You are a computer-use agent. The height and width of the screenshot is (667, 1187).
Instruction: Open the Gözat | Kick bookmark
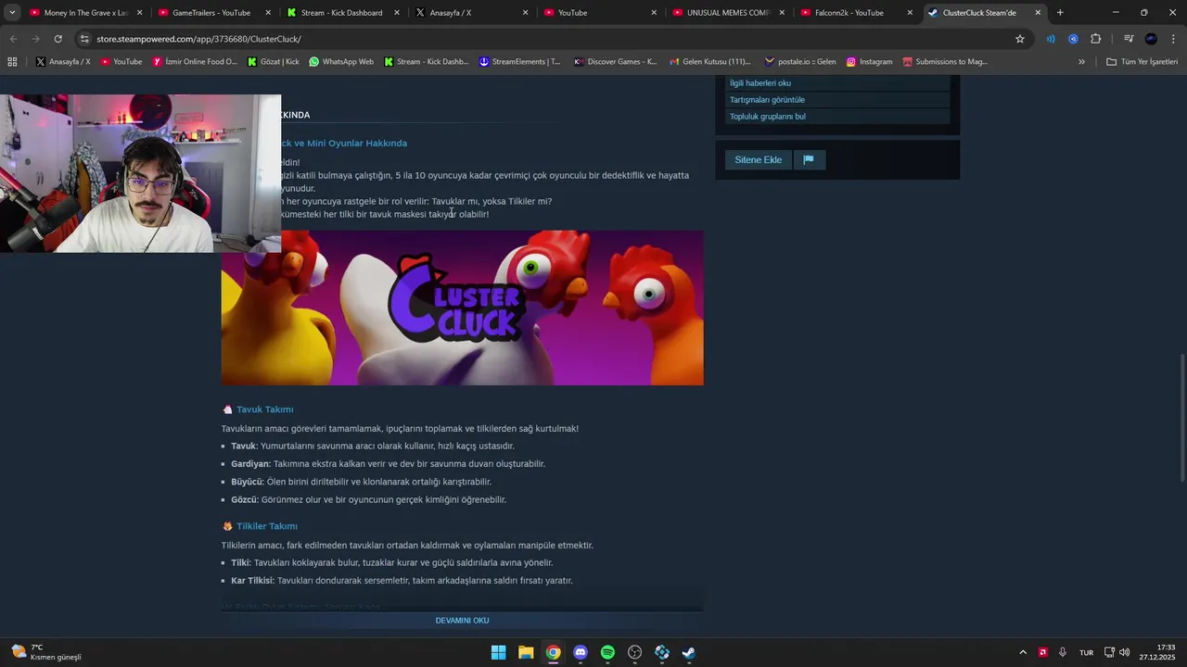click(x=273, y=62)
